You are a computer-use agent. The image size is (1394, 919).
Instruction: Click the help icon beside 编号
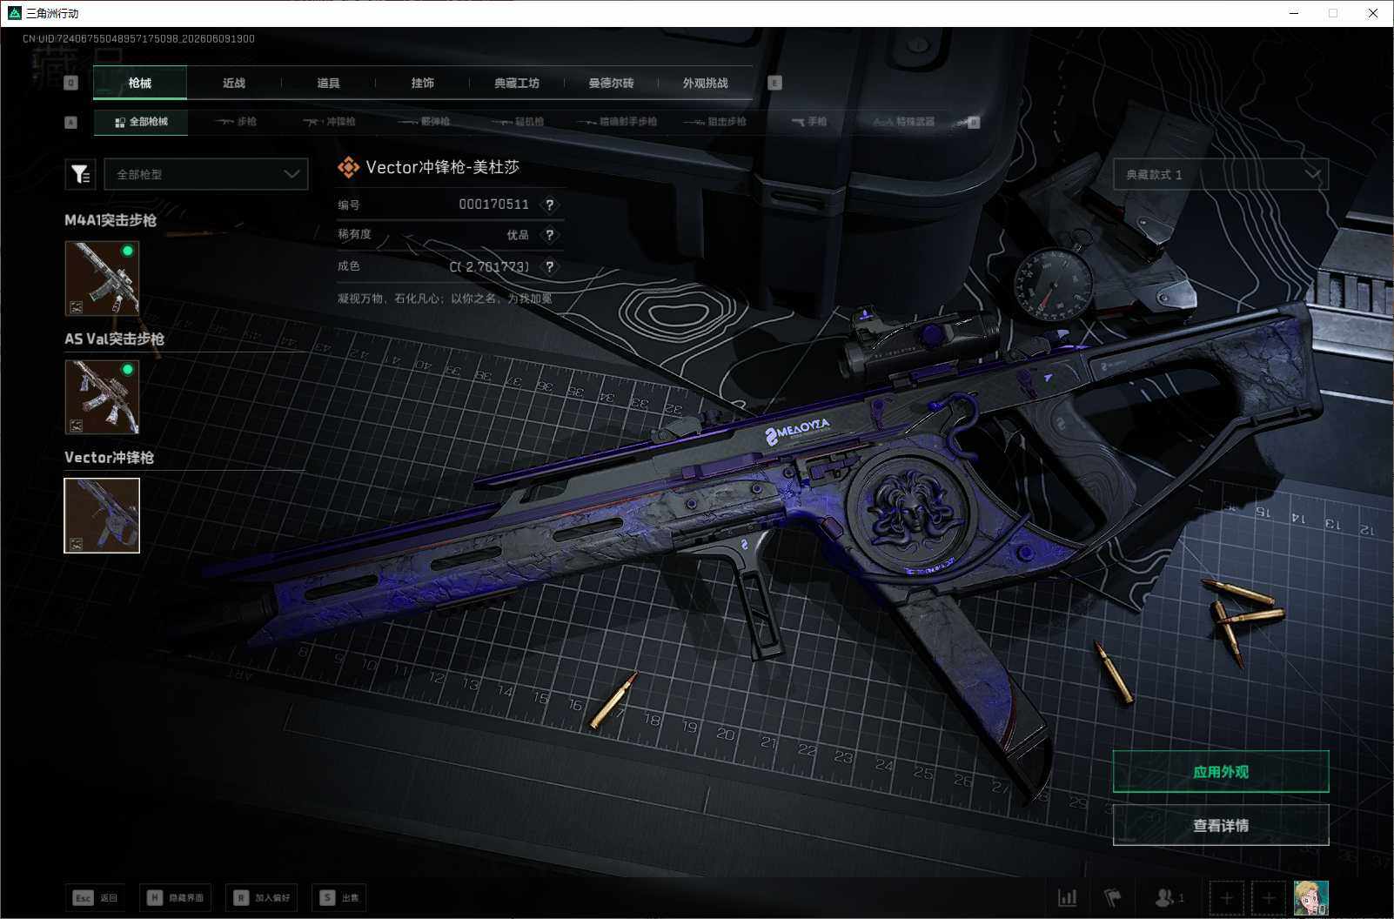point(549,205)
